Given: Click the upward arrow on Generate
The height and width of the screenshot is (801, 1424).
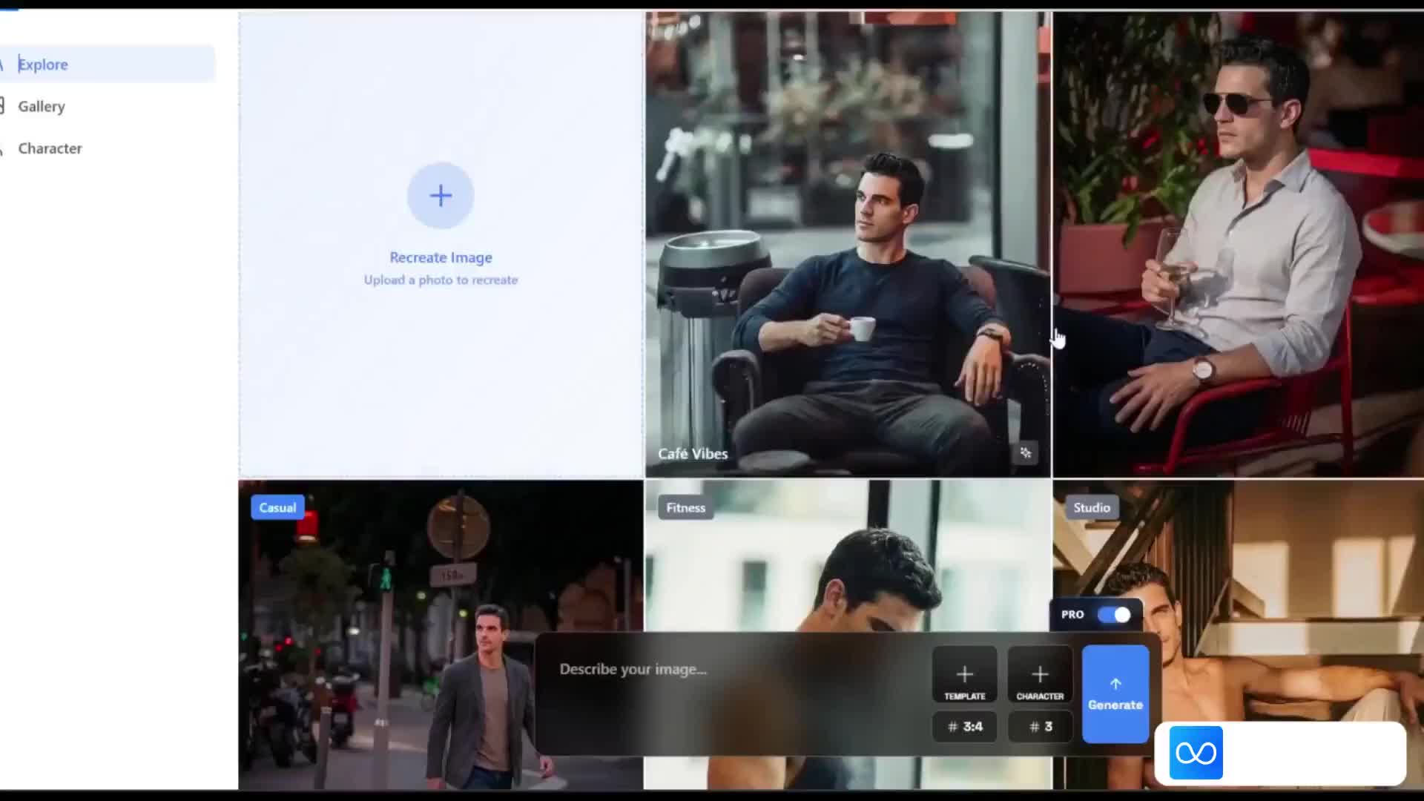Looking at the screenshot, I should (x=1115, y=684).
